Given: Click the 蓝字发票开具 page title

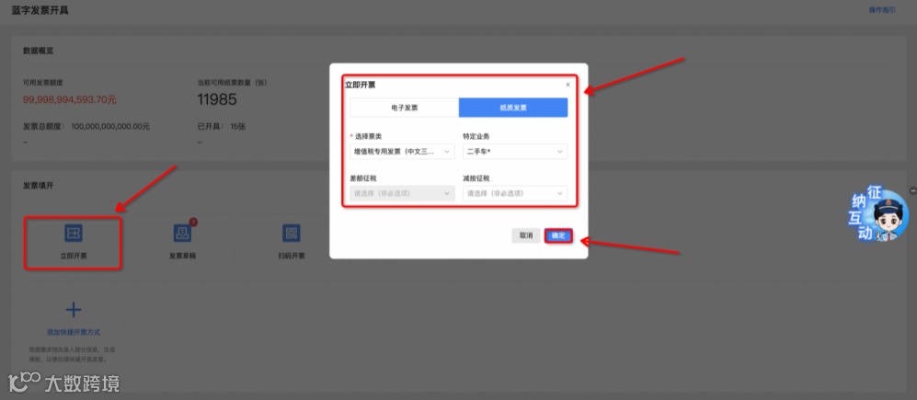Looking at the screenshot, I should tap(40, 10).
